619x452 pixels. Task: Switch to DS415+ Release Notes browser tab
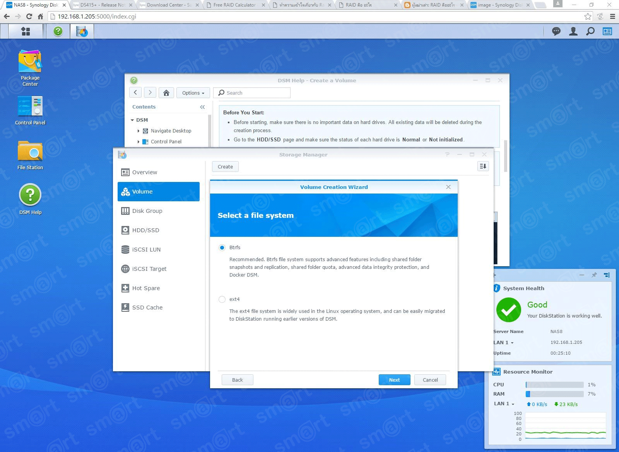click(x=103, y=5)
